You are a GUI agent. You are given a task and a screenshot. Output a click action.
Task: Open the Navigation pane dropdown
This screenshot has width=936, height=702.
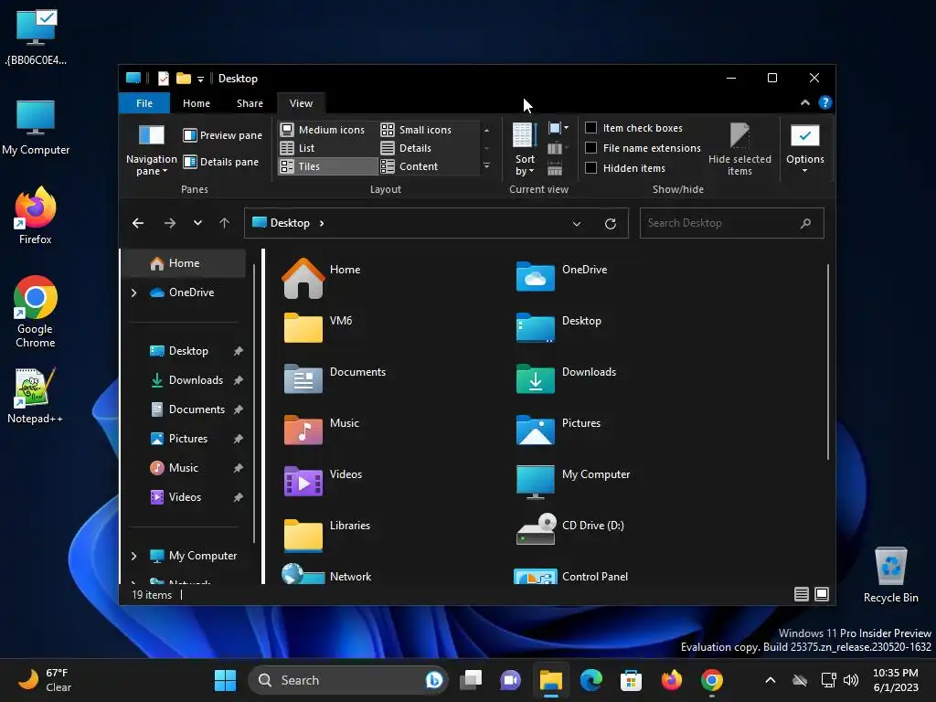(151, 149)
